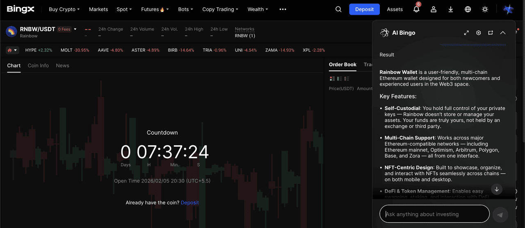Switch to the News tab
The height and width of the screenshot is (228, 525).
62,65
